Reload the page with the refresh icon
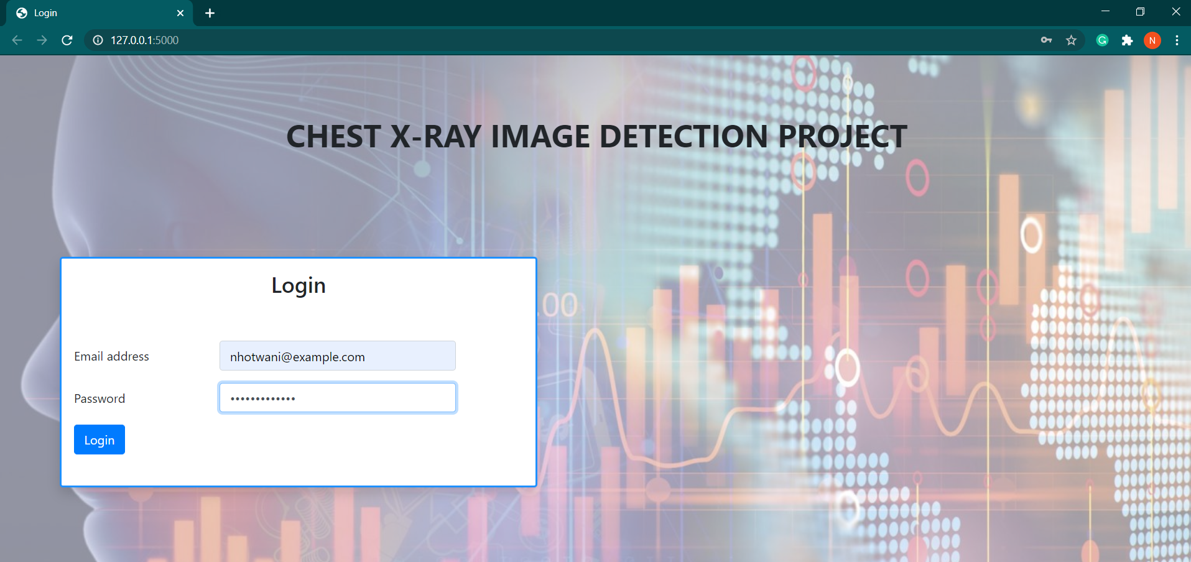The height and width of the screenshot is (562, 1191). pyautogui.click(x=67, y=40)
